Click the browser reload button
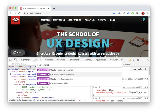This screenshot has height=112, width=158. [x=20, y=13]
